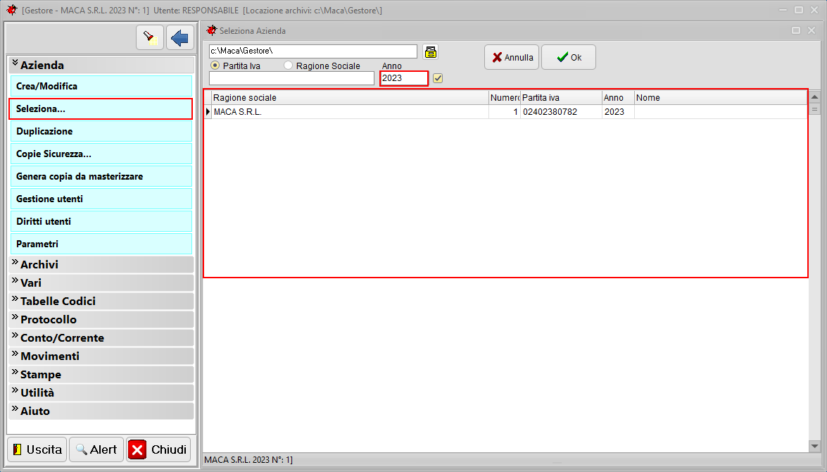Click the Anno input field

click(x=403, y=78)
